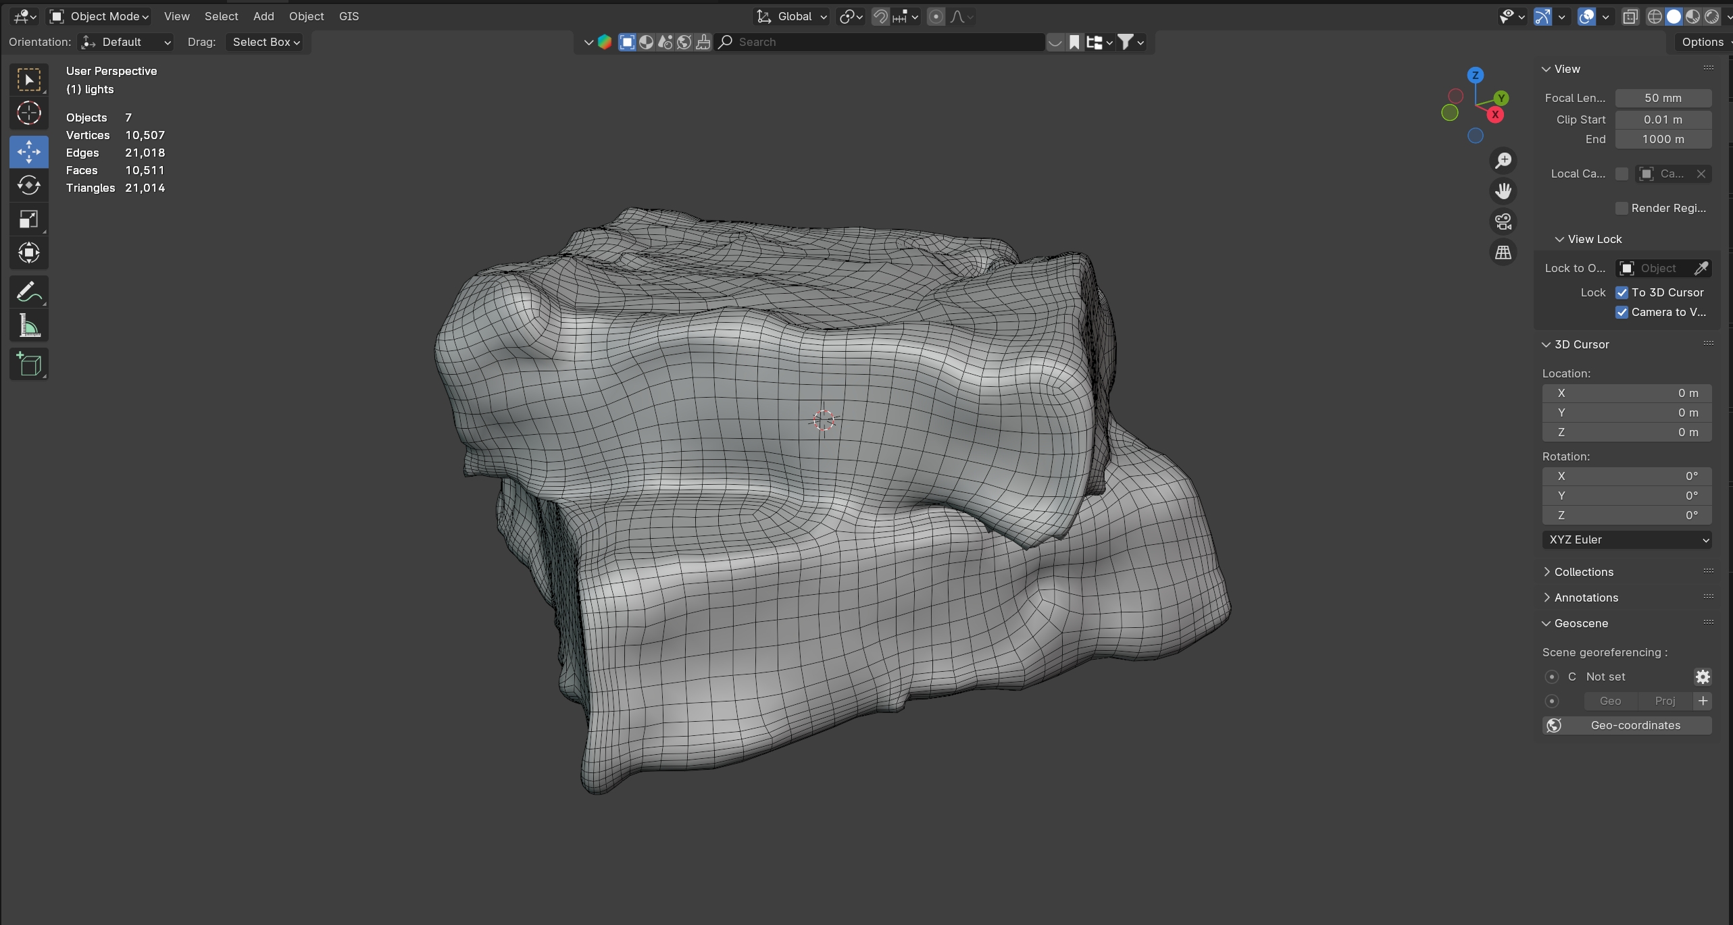Uncheck Lock To 3D Cursor
This screenshot has height=925, width=1733.
(1622, 292)
